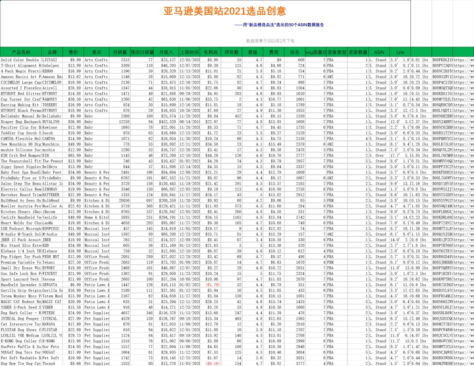Image resolution: width=474 pixels, height=366 pixels.
Task: Select the brand cell 'PETEDU'
Action: point(52,313)
